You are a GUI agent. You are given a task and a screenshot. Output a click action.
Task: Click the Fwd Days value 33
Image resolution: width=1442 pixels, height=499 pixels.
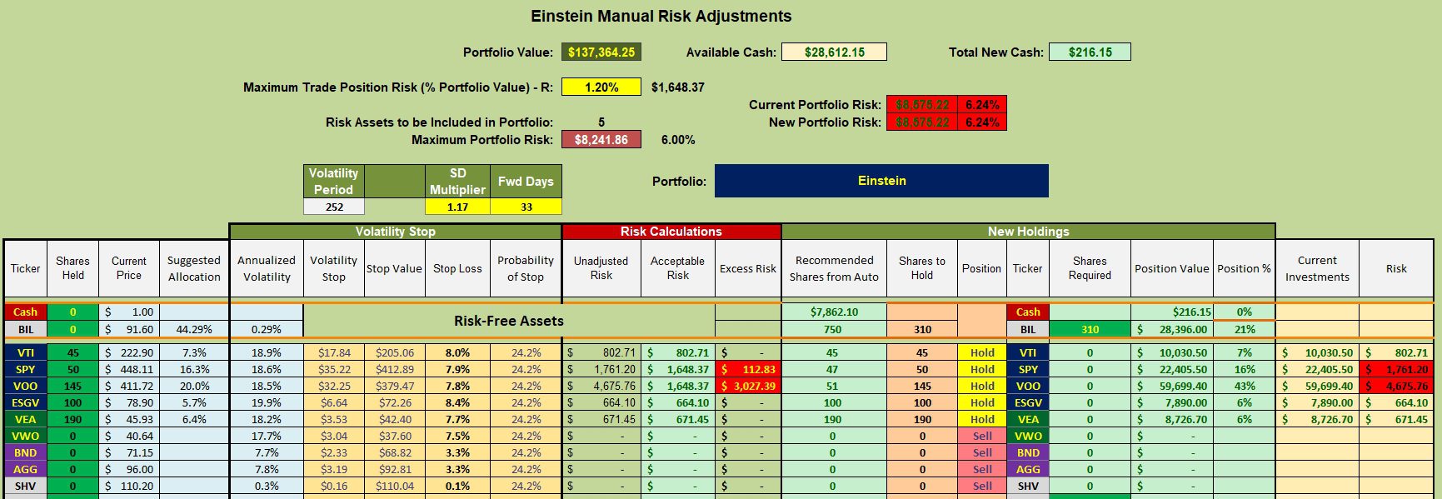point(526,207)
